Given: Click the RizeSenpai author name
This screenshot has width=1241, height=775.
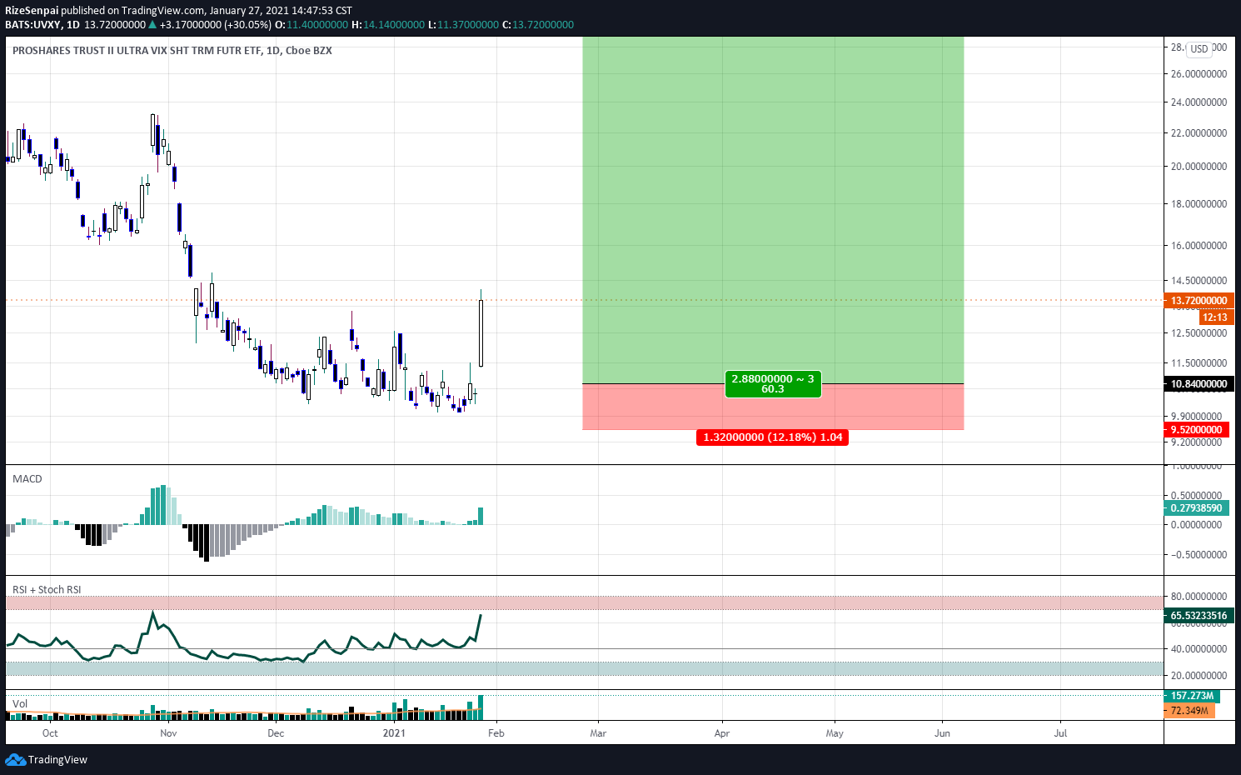Looking at the screenshot, I should [x=32, y=11].
